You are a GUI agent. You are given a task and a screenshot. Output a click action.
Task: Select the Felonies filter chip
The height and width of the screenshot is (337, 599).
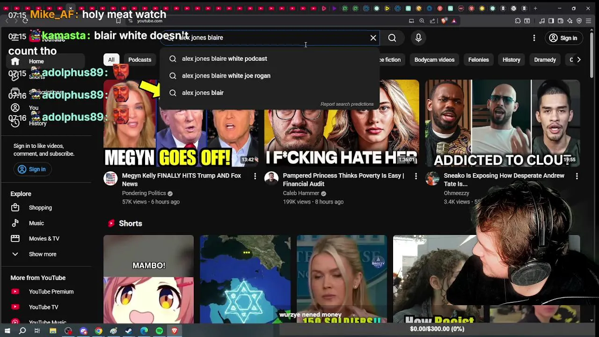pos(478,60)
